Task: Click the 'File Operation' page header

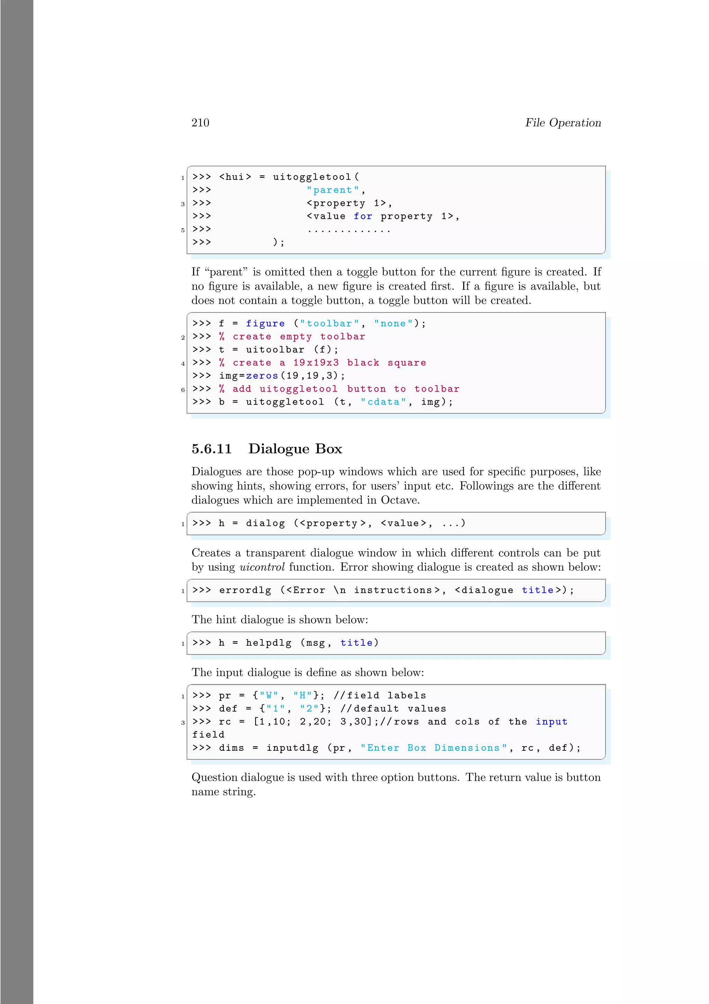Action: click(563, 123)
